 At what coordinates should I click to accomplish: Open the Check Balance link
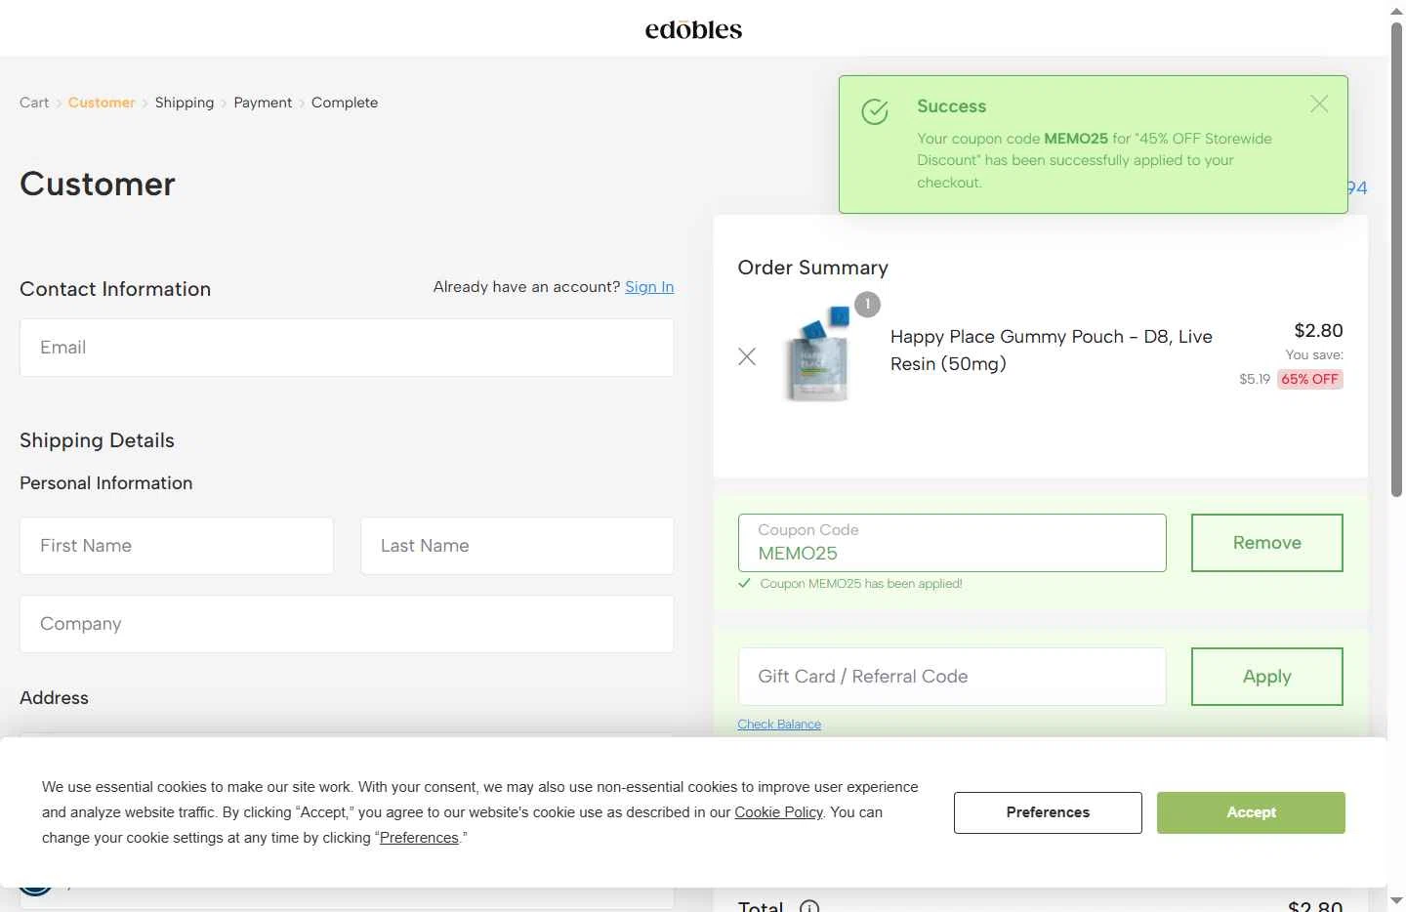(x=779, y=725)
